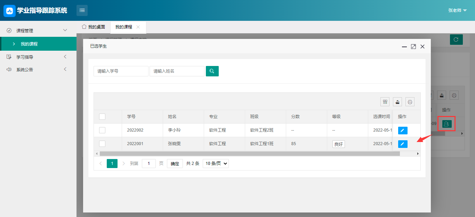Click the 学号 column header

click(x=142, y=117)
